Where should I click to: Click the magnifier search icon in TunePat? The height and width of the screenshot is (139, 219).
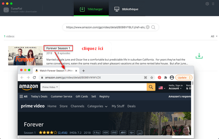pos(153,27)
